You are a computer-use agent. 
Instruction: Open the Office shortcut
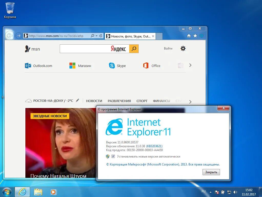click(152, 66)
